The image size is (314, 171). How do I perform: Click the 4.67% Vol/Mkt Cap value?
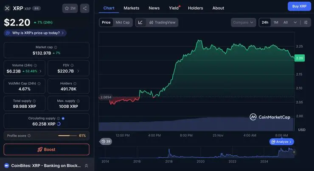(25, 89)
